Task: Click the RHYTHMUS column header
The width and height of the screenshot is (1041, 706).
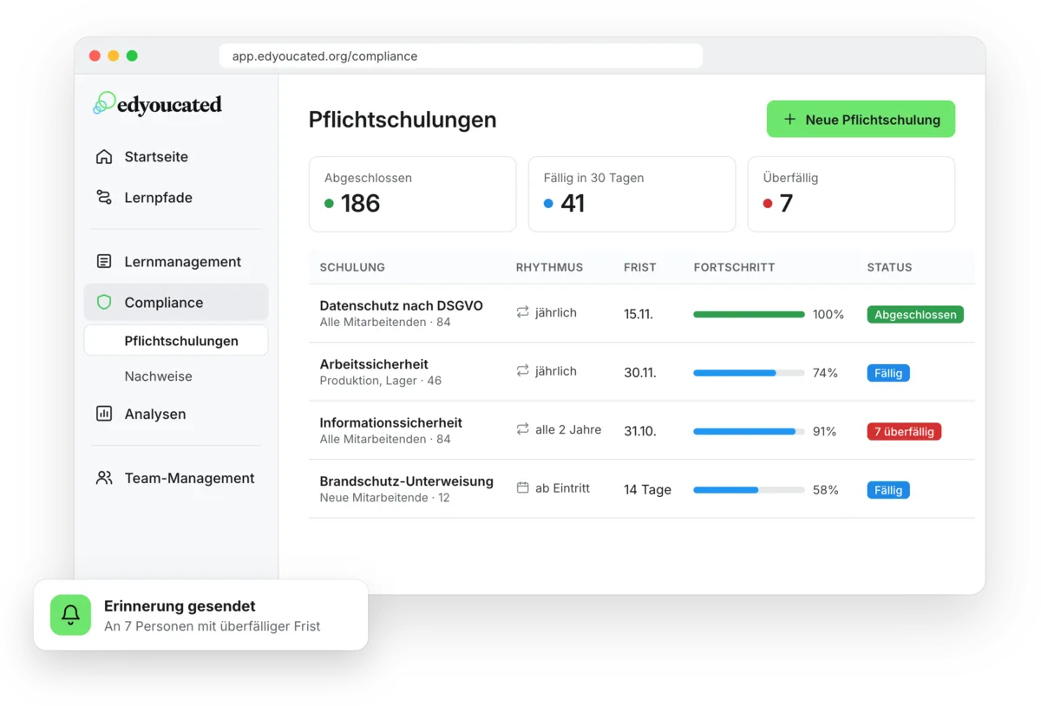Action: pyautogui.click(x=549, y=267)
